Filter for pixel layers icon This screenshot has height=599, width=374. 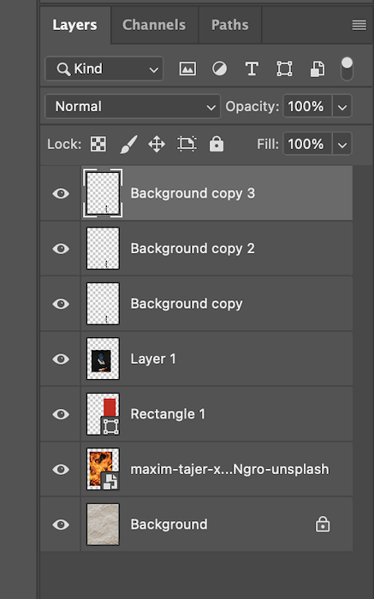point(187,69)
